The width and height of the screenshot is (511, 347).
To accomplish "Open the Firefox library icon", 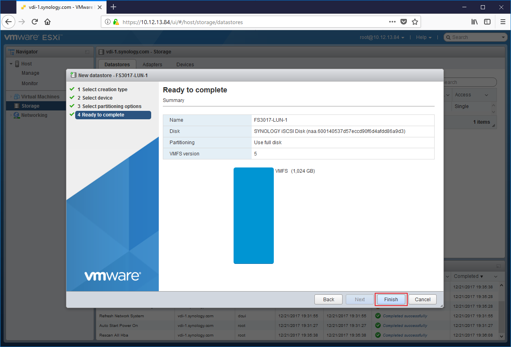I will pyautogui.click(x=474, y=22).
